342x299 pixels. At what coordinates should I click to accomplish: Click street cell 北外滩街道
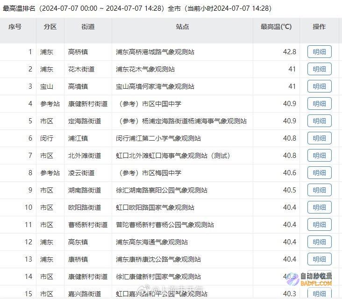pyautogui.click(x=85, y=156)
